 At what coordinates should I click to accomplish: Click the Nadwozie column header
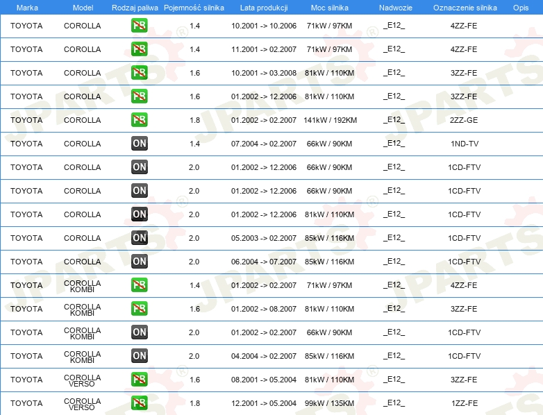[396, 8]
